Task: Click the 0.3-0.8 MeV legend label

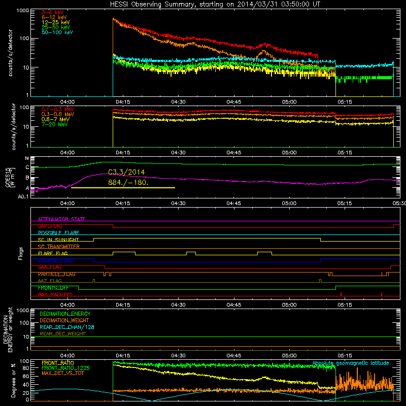Action: (x=58, y=114)
